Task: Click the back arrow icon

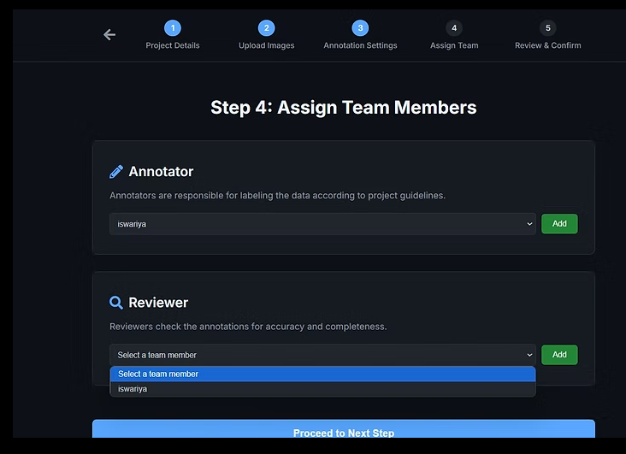Action: coord(109,34)
